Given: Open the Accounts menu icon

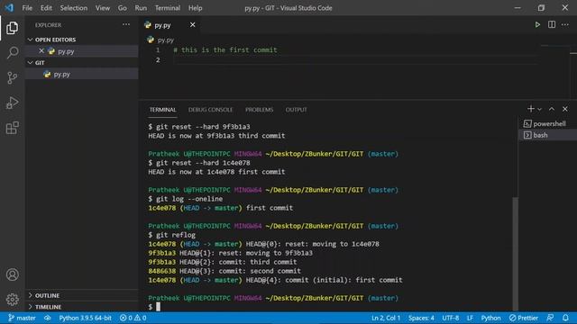Looking at the screenshot, I should tap(12, 274).
